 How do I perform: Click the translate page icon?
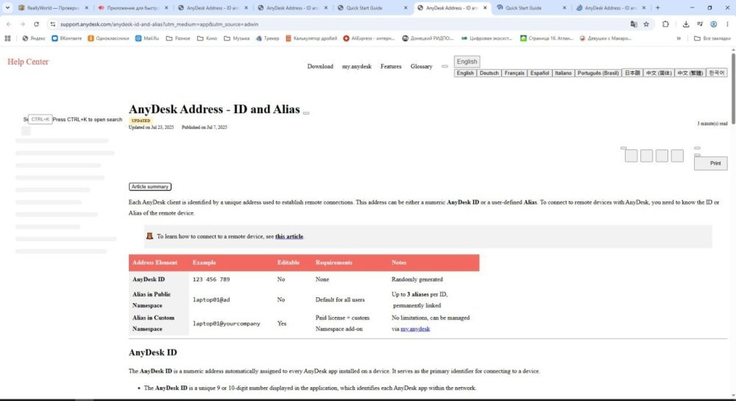click(x=634, y=24)
